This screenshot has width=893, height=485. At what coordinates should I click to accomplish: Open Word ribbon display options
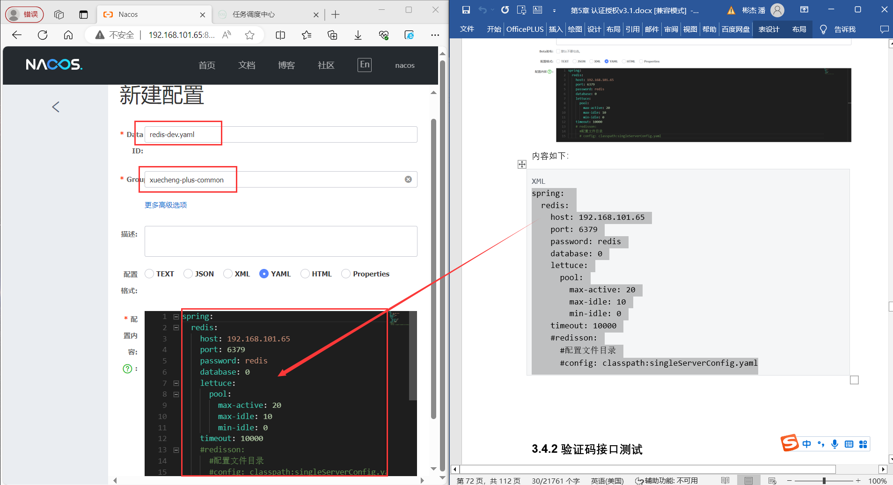coord(804,10)
